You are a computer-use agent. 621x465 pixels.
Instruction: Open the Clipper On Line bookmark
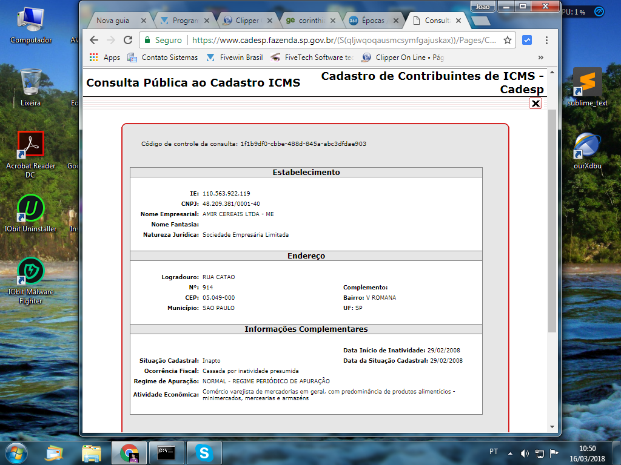click(403, 58)
